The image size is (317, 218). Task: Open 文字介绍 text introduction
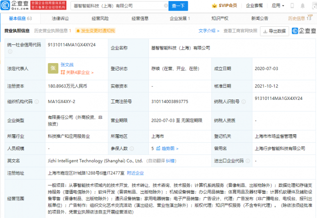pyautogui.click(x=207, y=31)
